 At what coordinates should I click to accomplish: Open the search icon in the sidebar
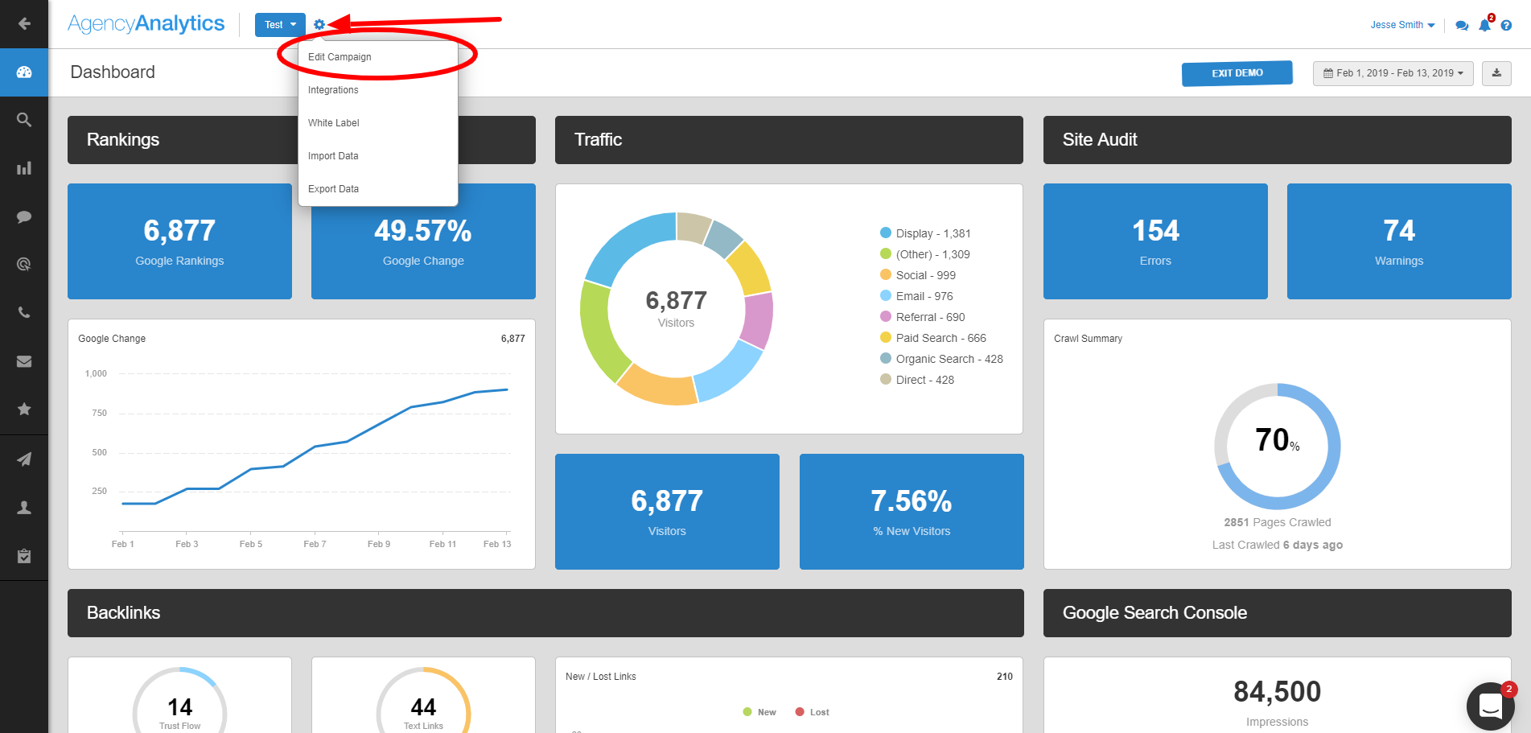coord(24,120)
